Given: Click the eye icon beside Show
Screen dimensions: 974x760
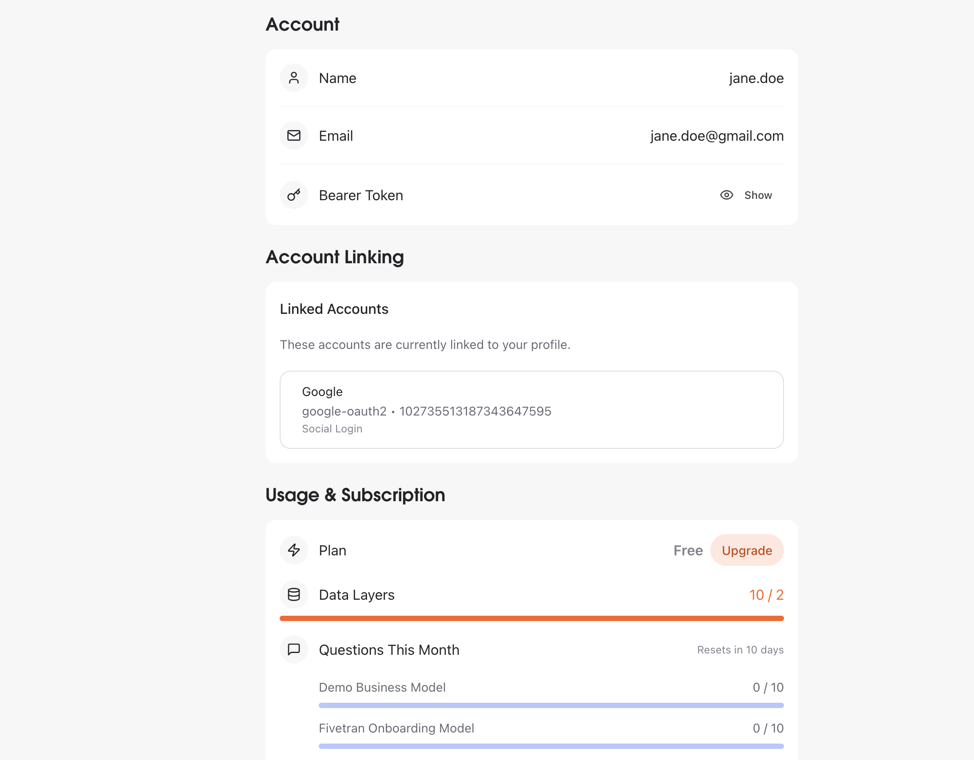Looking at the screenshot, I should tap(726, 195).
